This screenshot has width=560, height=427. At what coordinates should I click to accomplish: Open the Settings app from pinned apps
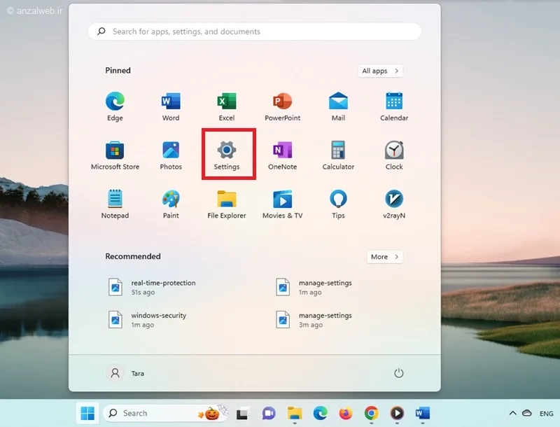click(227, 154)
